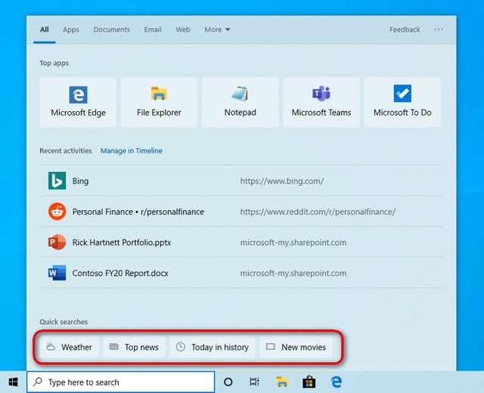484x393 pixels.
Task: Open Microsoft Edge from the taskbar
Action: point(336,382)
